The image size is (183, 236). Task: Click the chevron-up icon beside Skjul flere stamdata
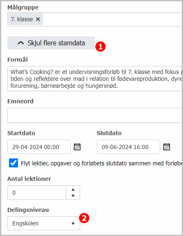pos(21,43)
